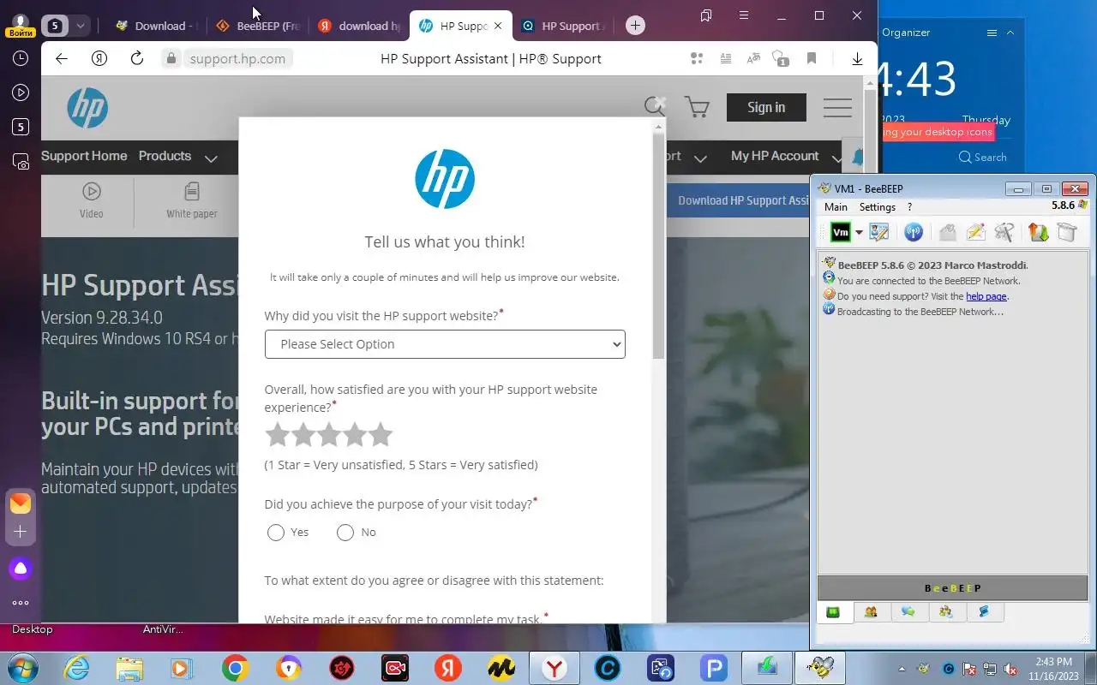Select the blue document tab in BeeBEEP
Viewport: 1097px width, 685px height.
click(984, 612)
